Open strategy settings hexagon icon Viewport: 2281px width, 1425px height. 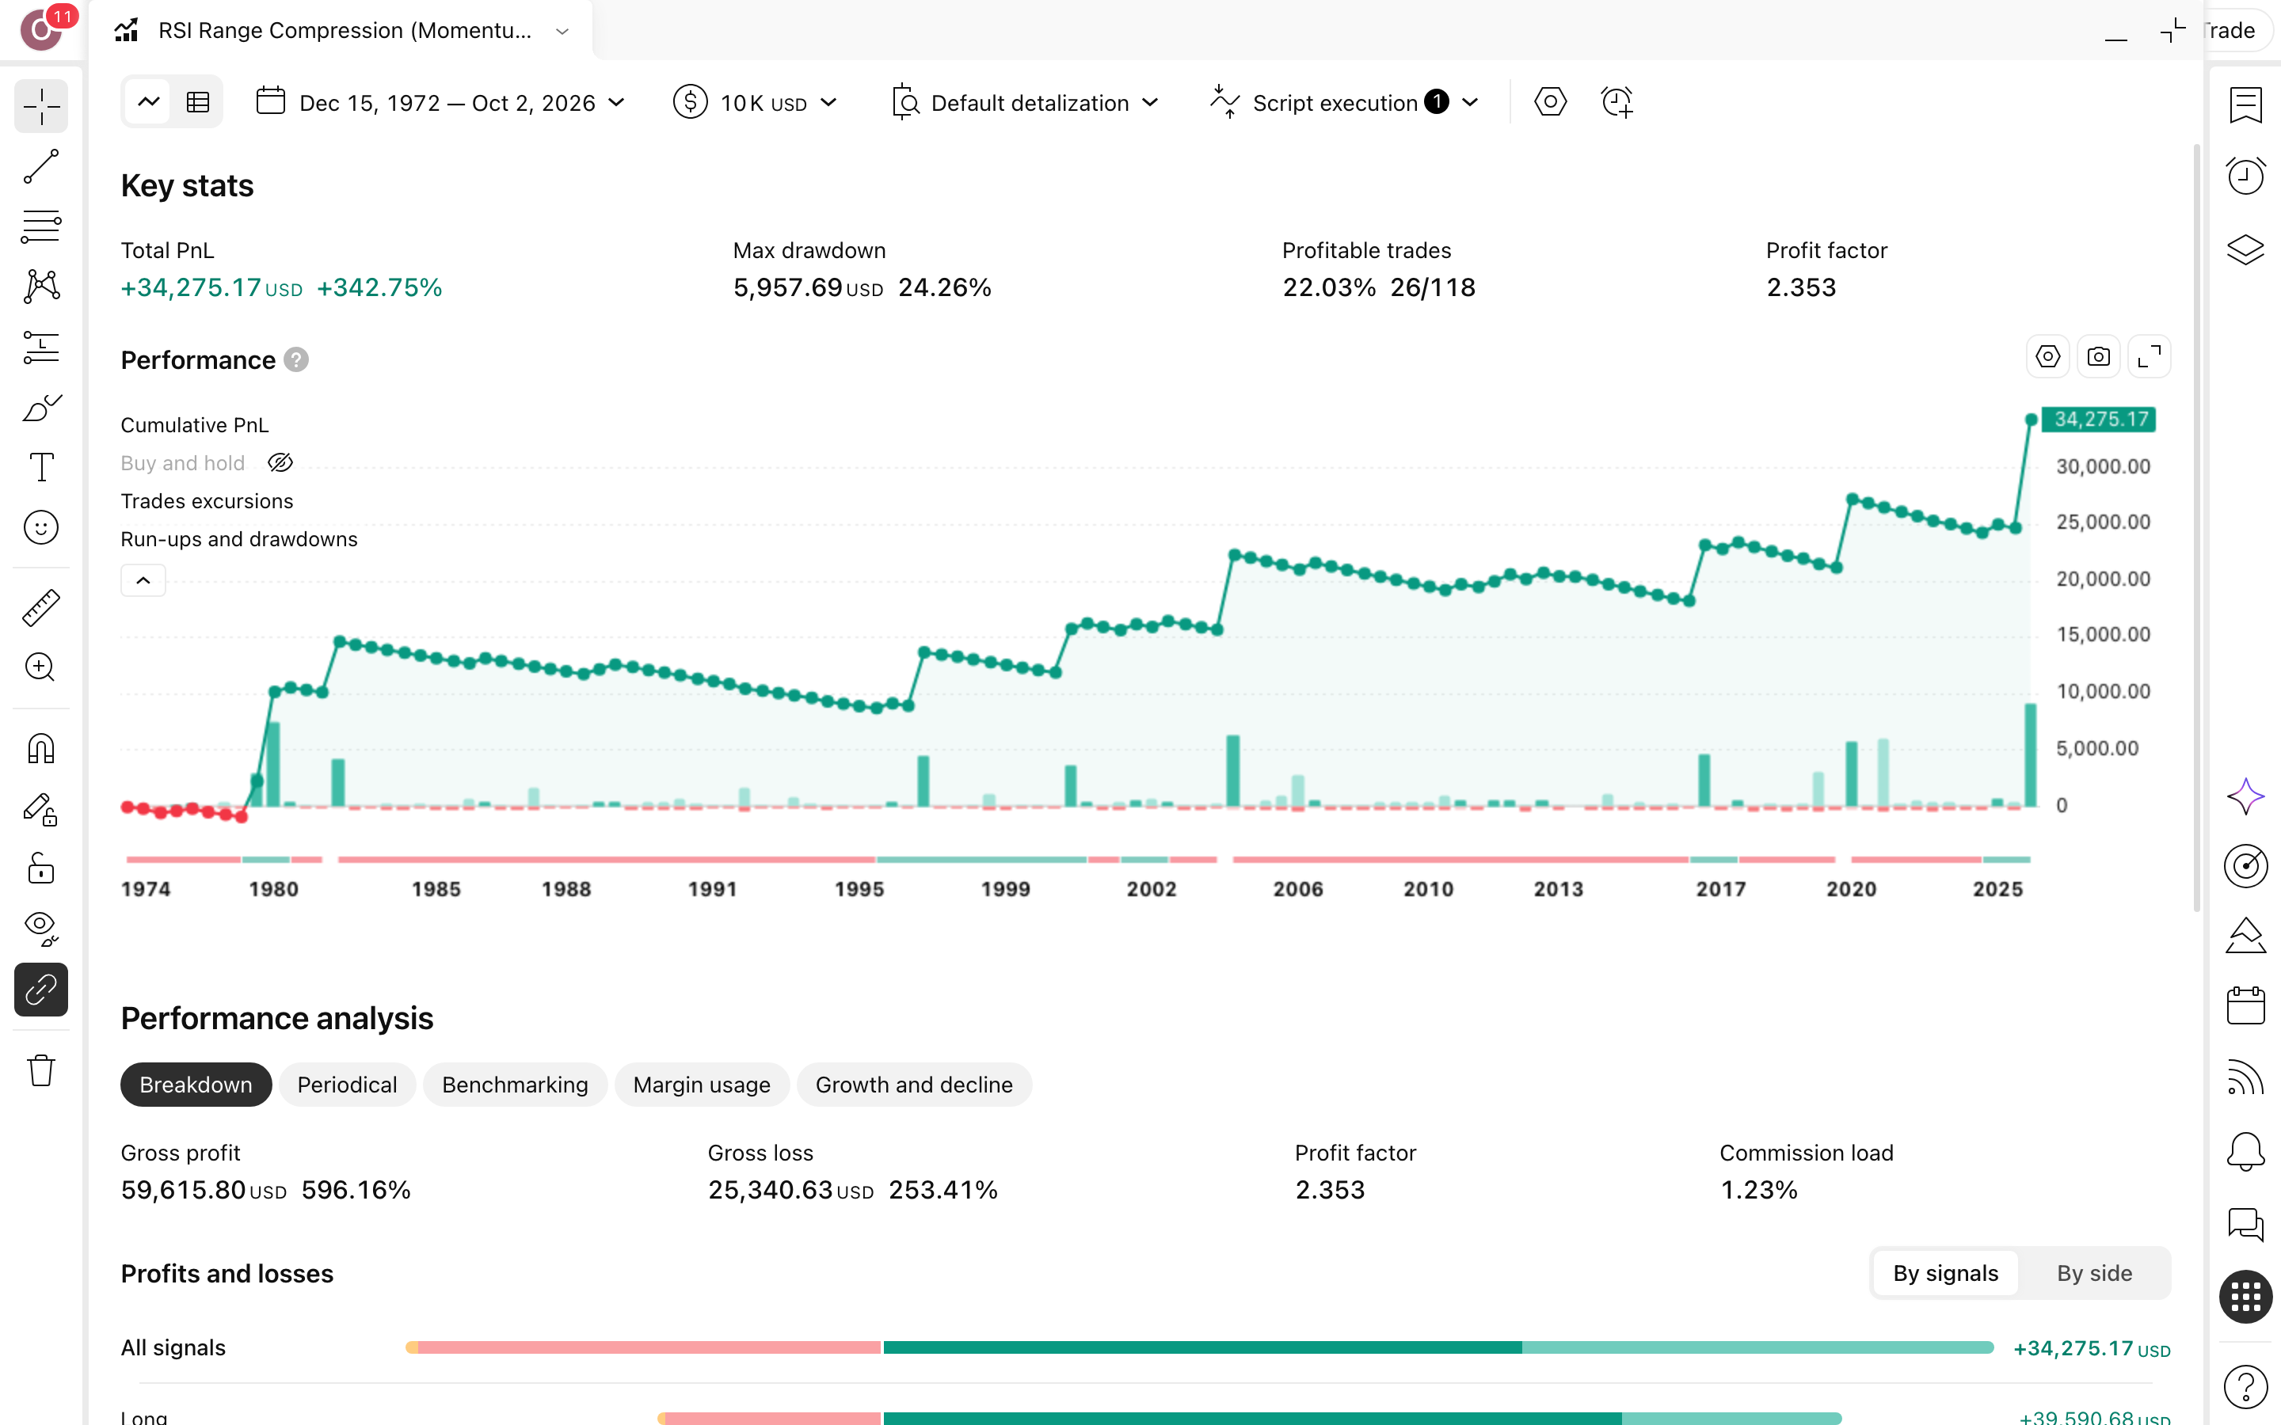pos(1549,102)
